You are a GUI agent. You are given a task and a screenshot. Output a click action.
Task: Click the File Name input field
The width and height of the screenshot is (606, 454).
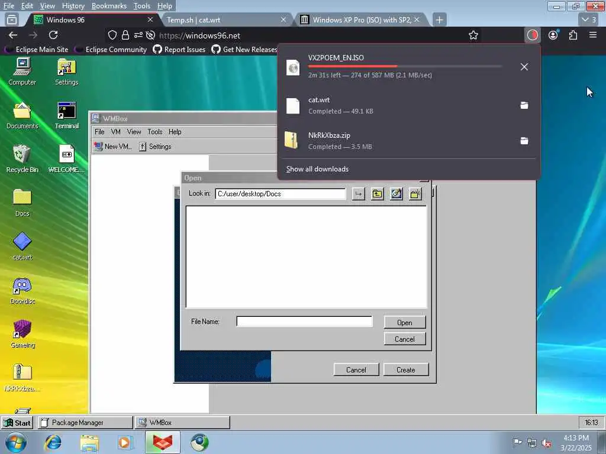point(305,321)
